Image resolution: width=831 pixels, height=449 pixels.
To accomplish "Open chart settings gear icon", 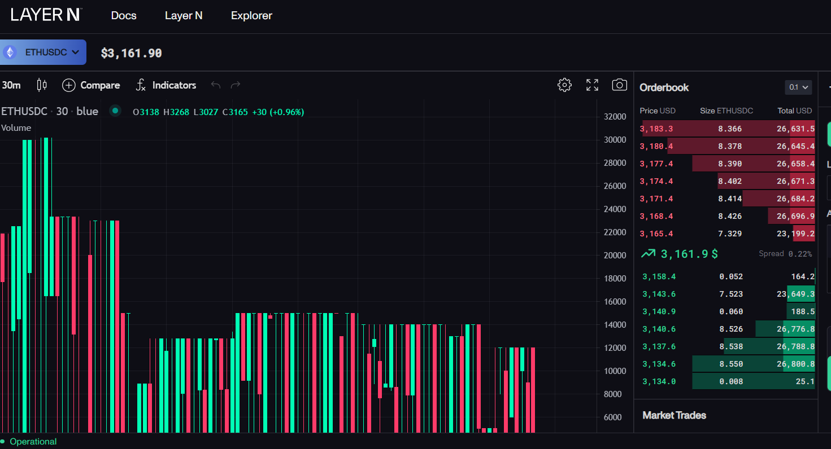I will (x=564, y=85).
